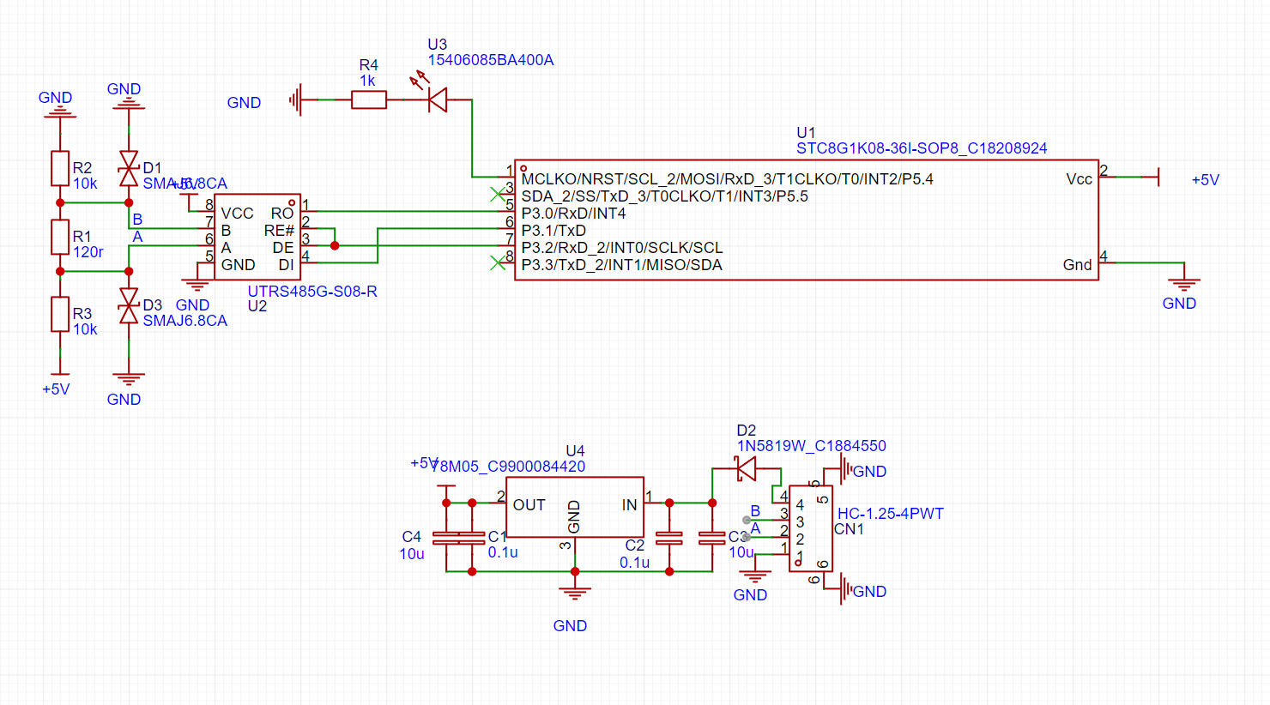Select the R1 120r resistor symbol

point(60,237)
